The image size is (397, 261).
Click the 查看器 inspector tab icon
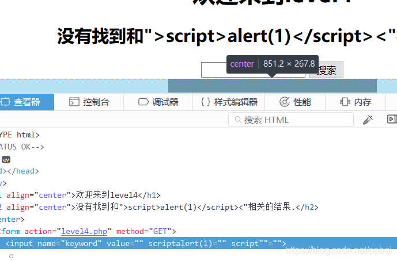[5, 102]
